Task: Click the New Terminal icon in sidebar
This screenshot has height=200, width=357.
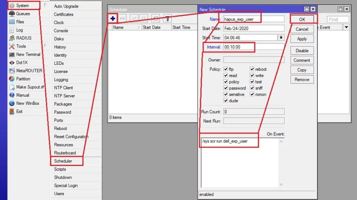Action: (x=12, y=54)
